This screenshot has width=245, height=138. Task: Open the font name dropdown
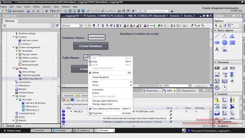(x=81, y=26)
